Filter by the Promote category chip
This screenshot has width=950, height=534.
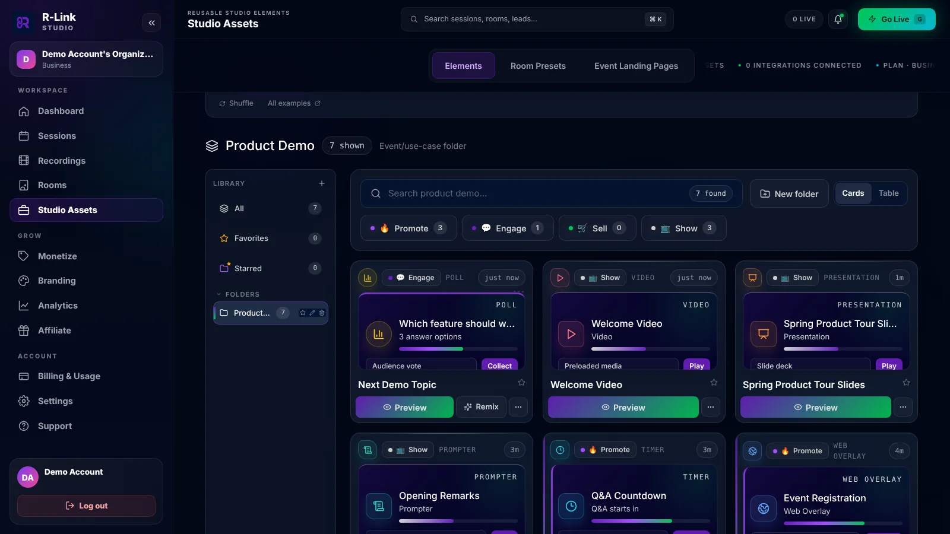click(408, 228)
